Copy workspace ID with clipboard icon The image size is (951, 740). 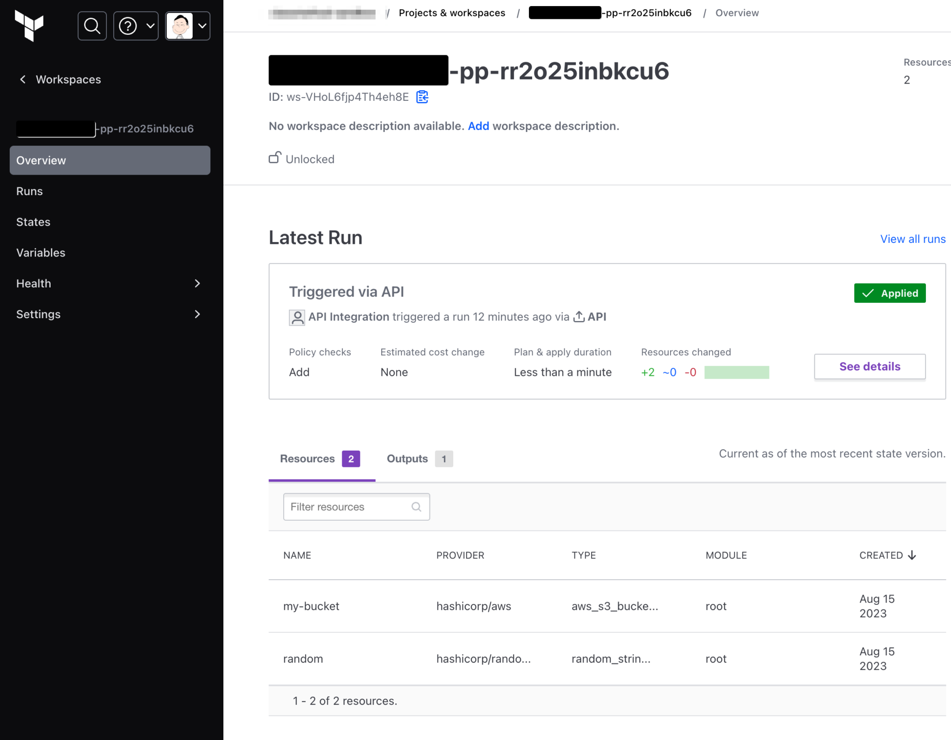[x=422, y=97]
